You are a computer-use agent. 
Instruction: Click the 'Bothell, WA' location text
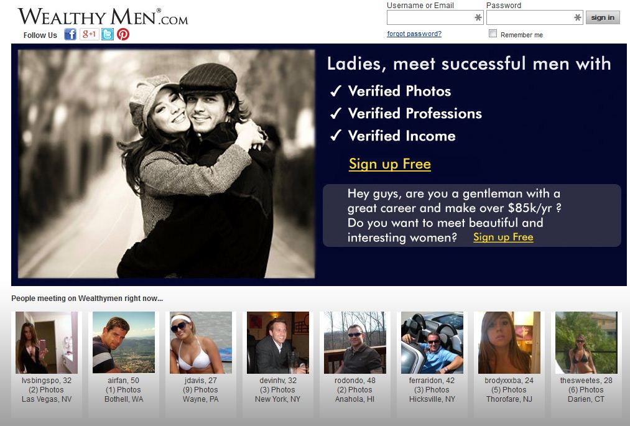coord(124,399)
